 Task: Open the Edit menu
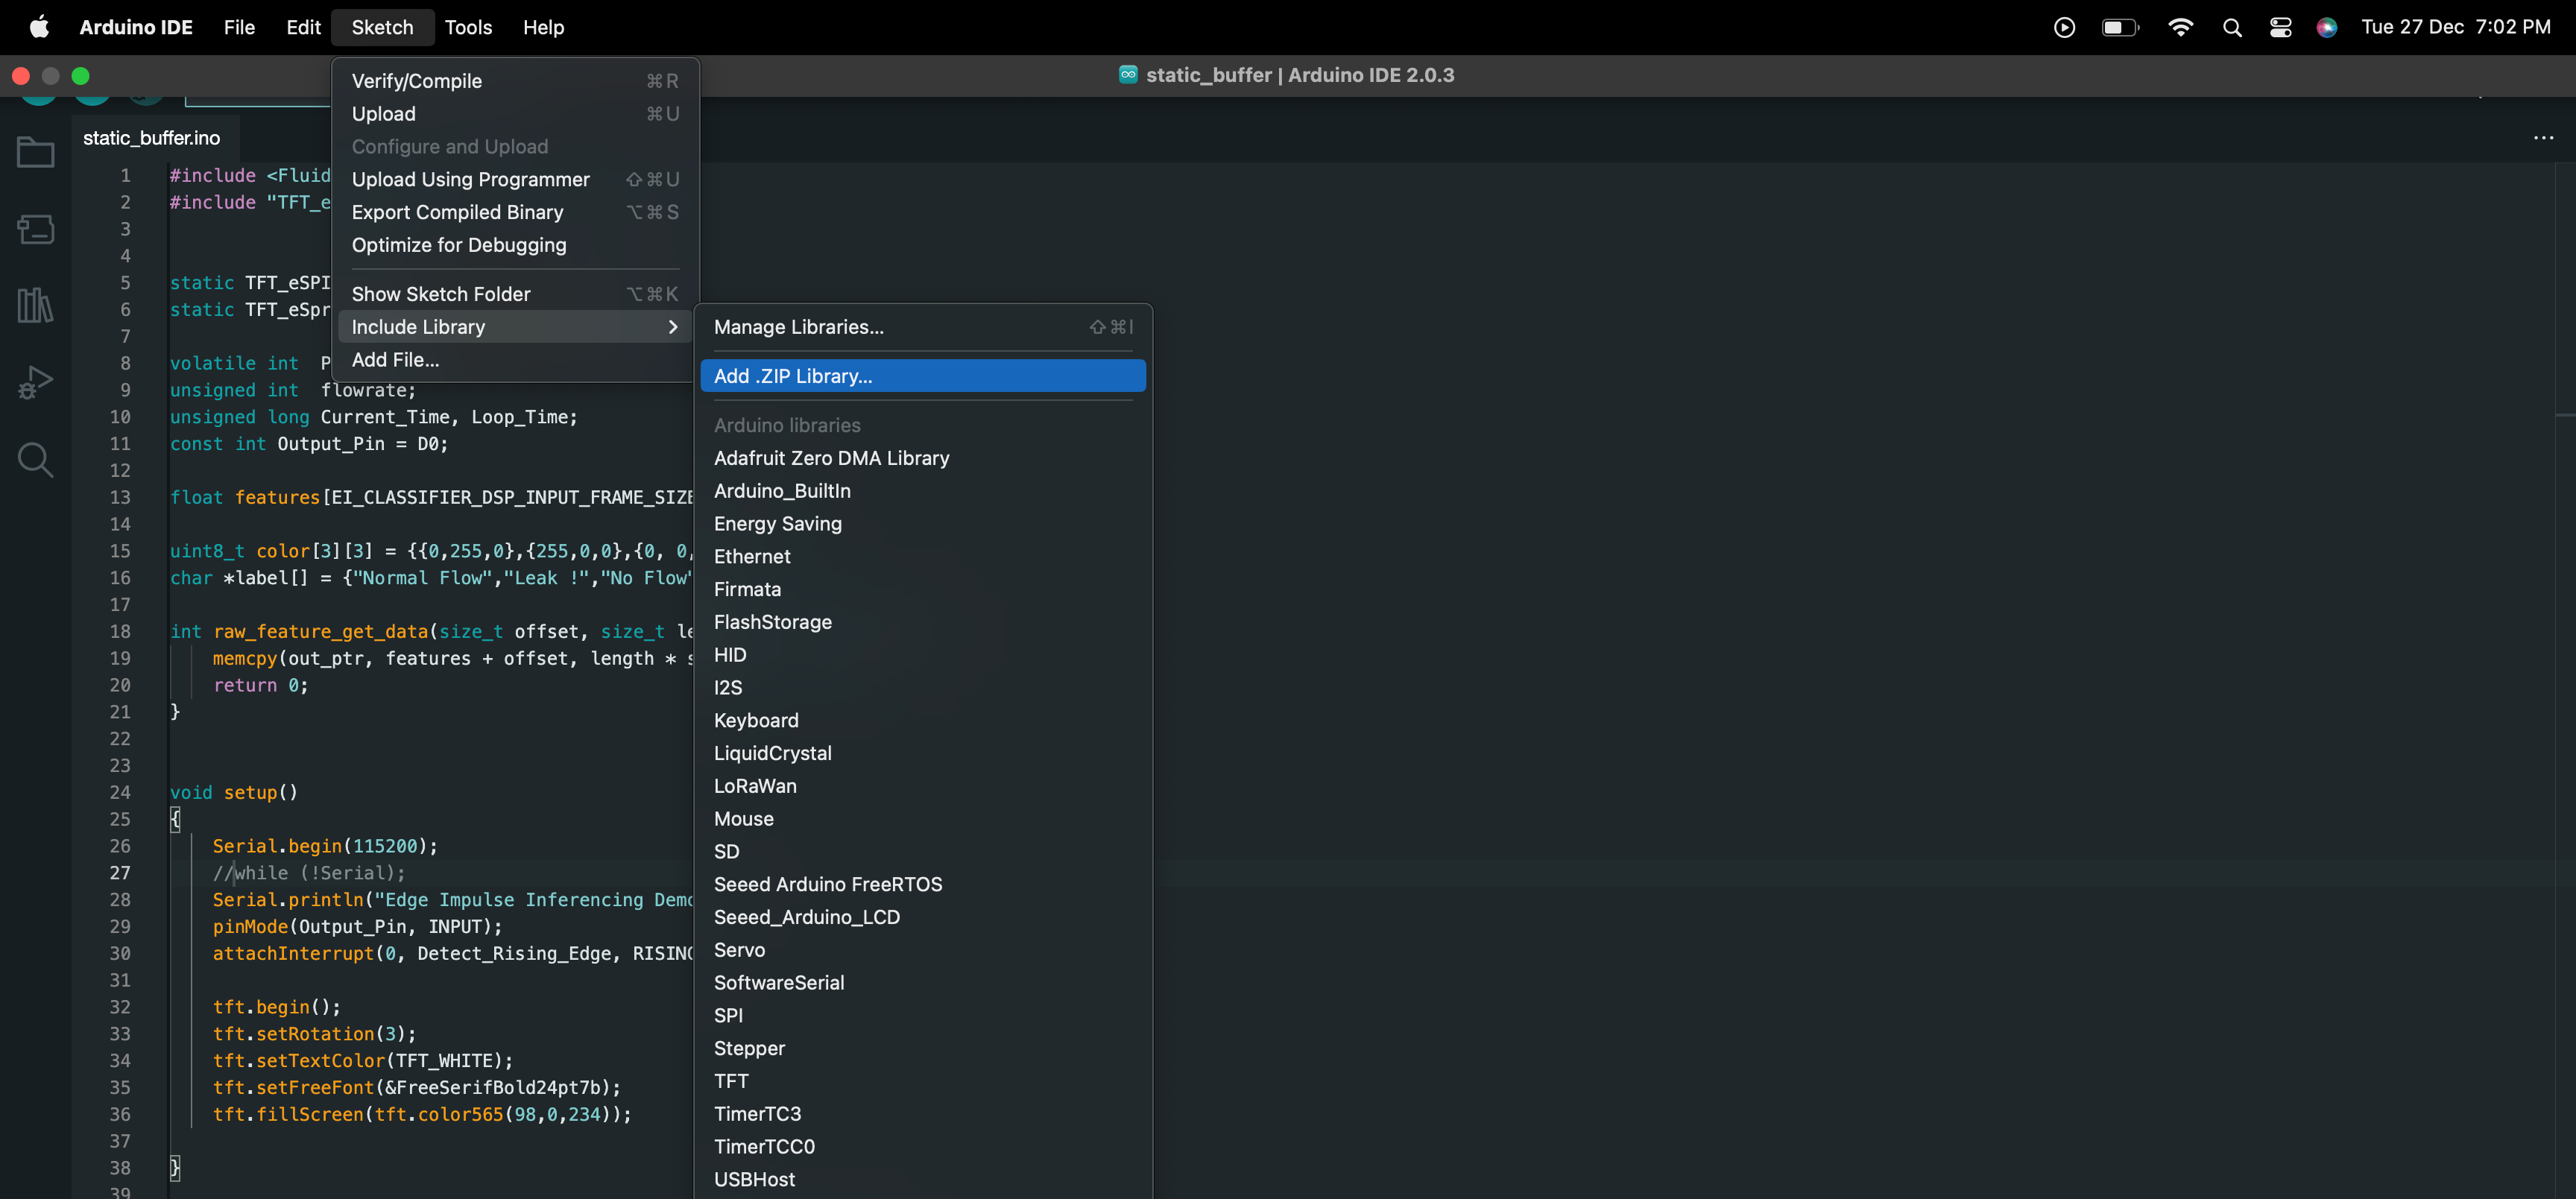(303, 27)
